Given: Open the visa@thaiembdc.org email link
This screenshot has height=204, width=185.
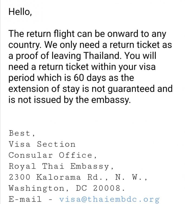Looking at the screenshot, I should click(x=109, y=199).
